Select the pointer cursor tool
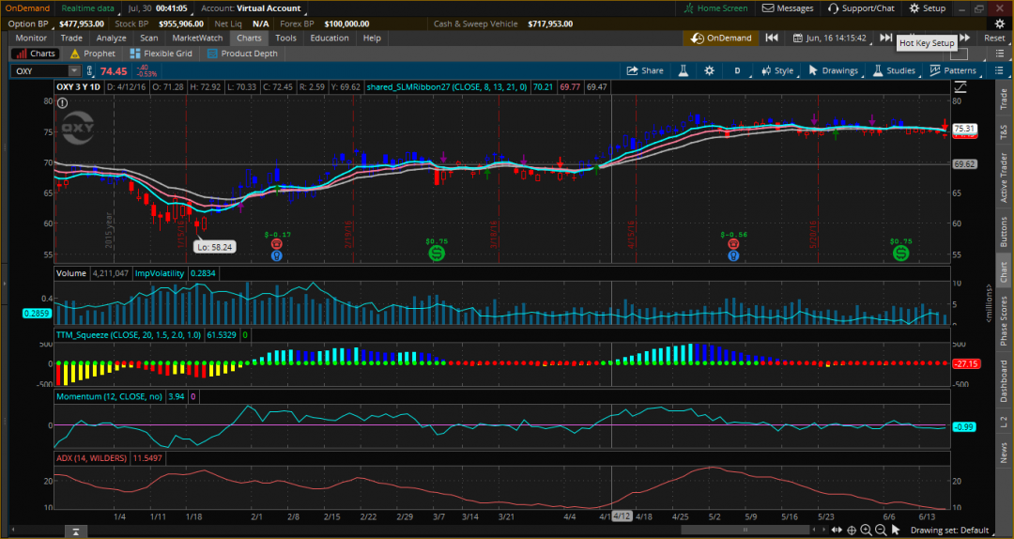 (895, 530)
